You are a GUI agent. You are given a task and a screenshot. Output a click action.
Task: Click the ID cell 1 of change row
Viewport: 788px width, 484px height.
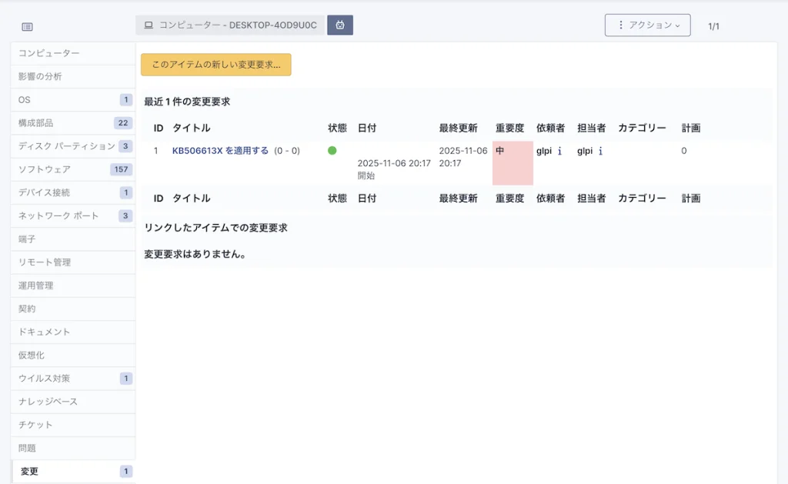(x=155, y=151)
